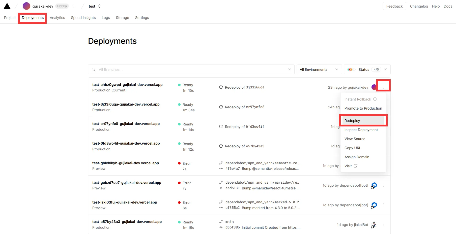Screen dimensions: 456x234
Task: Click commit icon beside ead5131
Action: [221, 188]
